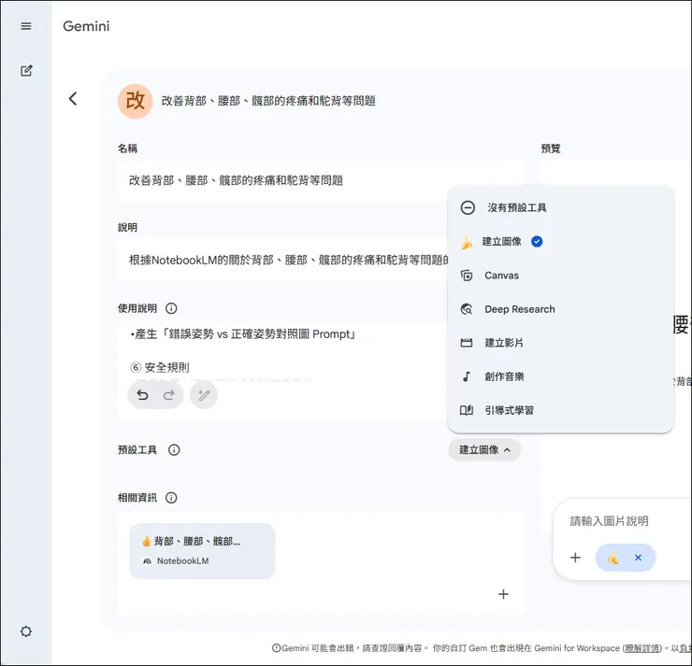This screenshot has width=692, height=666.
Task: Choose 建立影片 from the tool menu
Action: [560, 343]
